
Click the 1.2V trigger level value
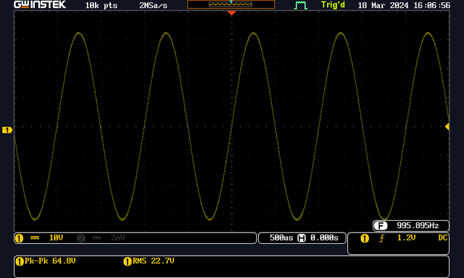(406, 238)
